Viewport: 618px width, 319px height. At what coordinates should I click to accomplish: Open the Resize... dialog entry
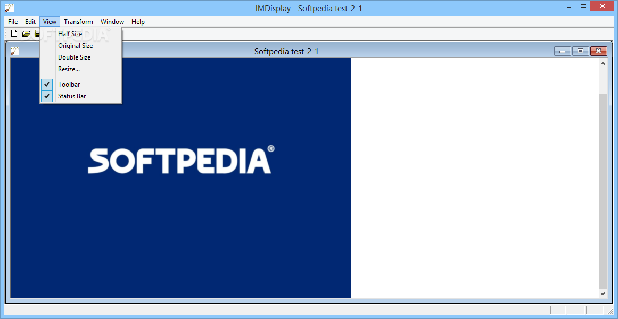pos(81,69)
